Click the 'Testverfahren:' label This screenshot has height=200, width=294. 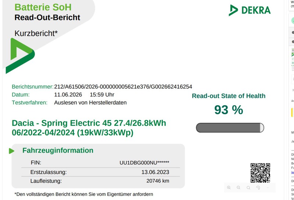coord(30,103)
